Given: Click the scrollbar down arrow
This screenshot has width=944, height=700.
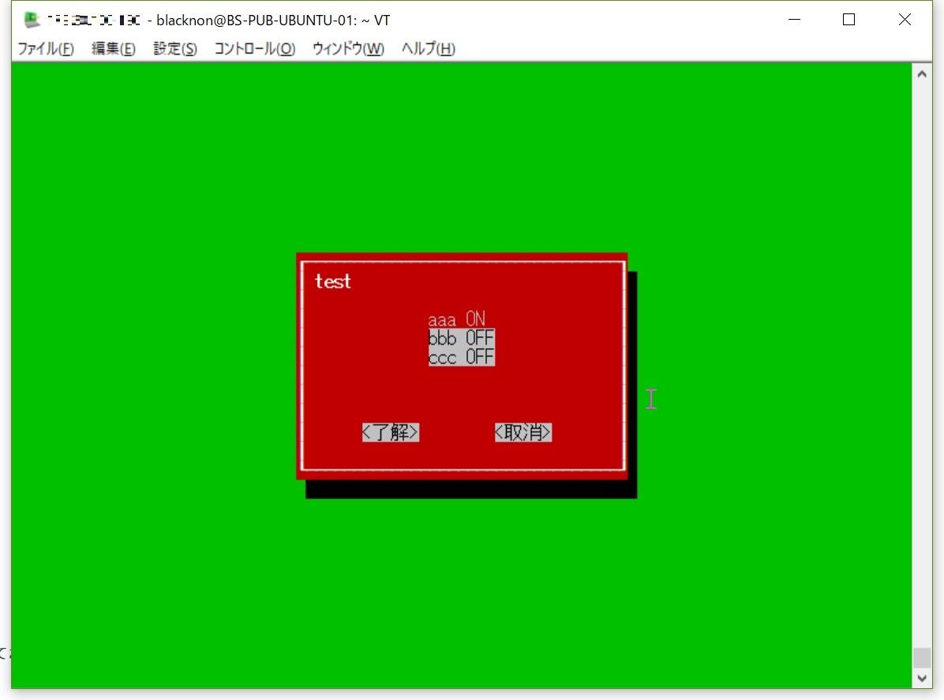Looking at the screenshot, I should (921, 678).
